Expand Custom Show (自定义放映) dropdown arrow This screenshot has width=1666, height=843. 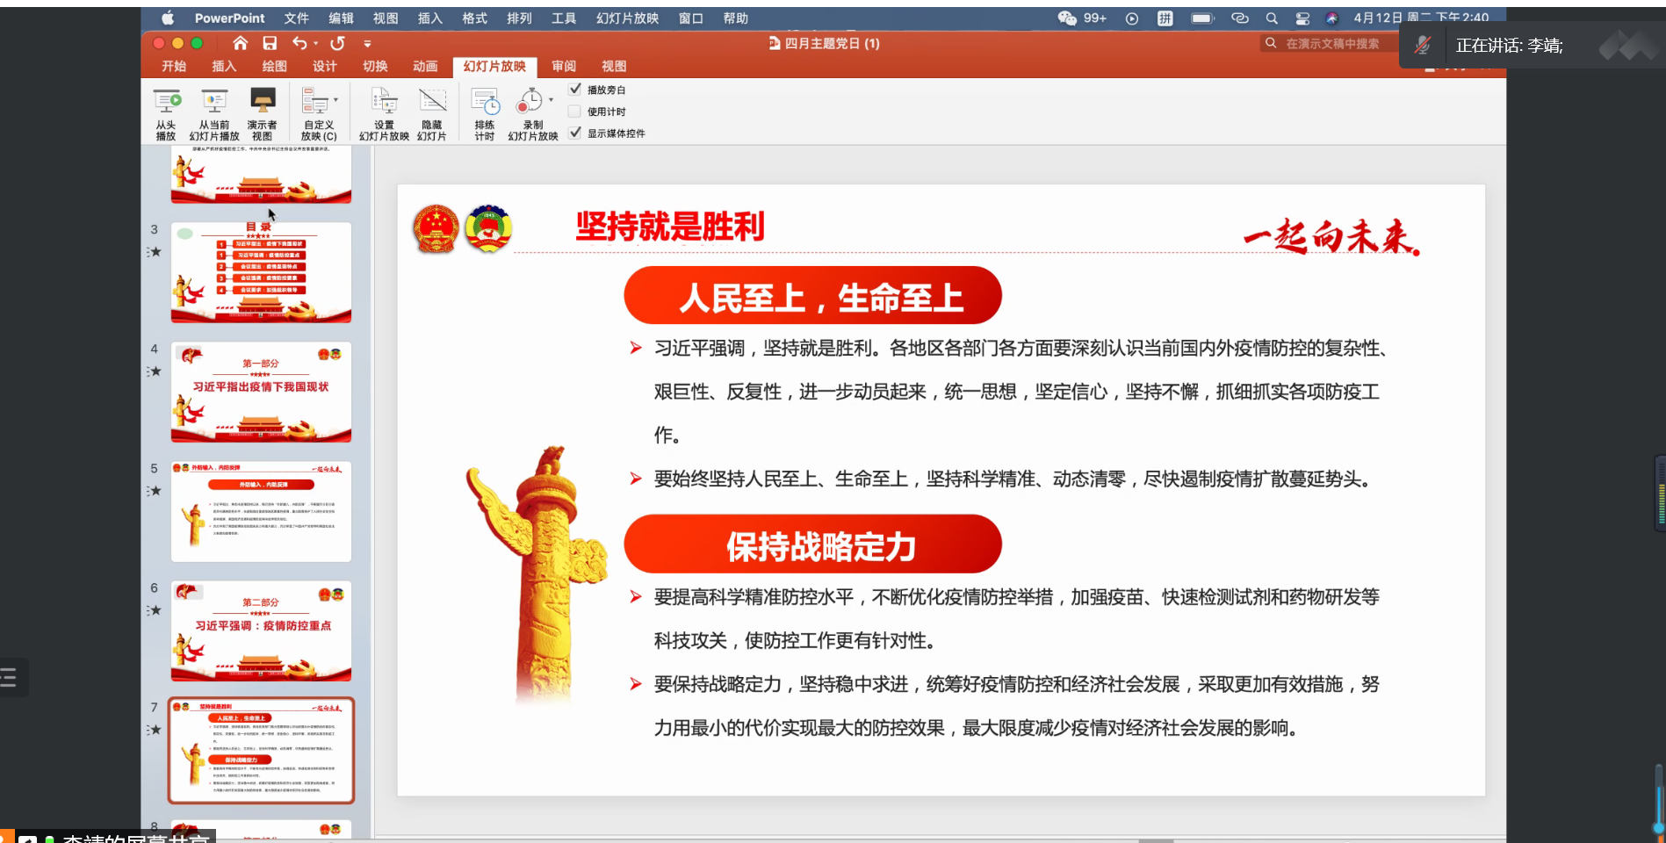(335, 100)
